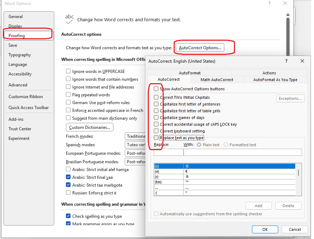The width and height of the screenshot is (314, 239).
Task: Check Replace text as you type
Action: coord(156,138)
